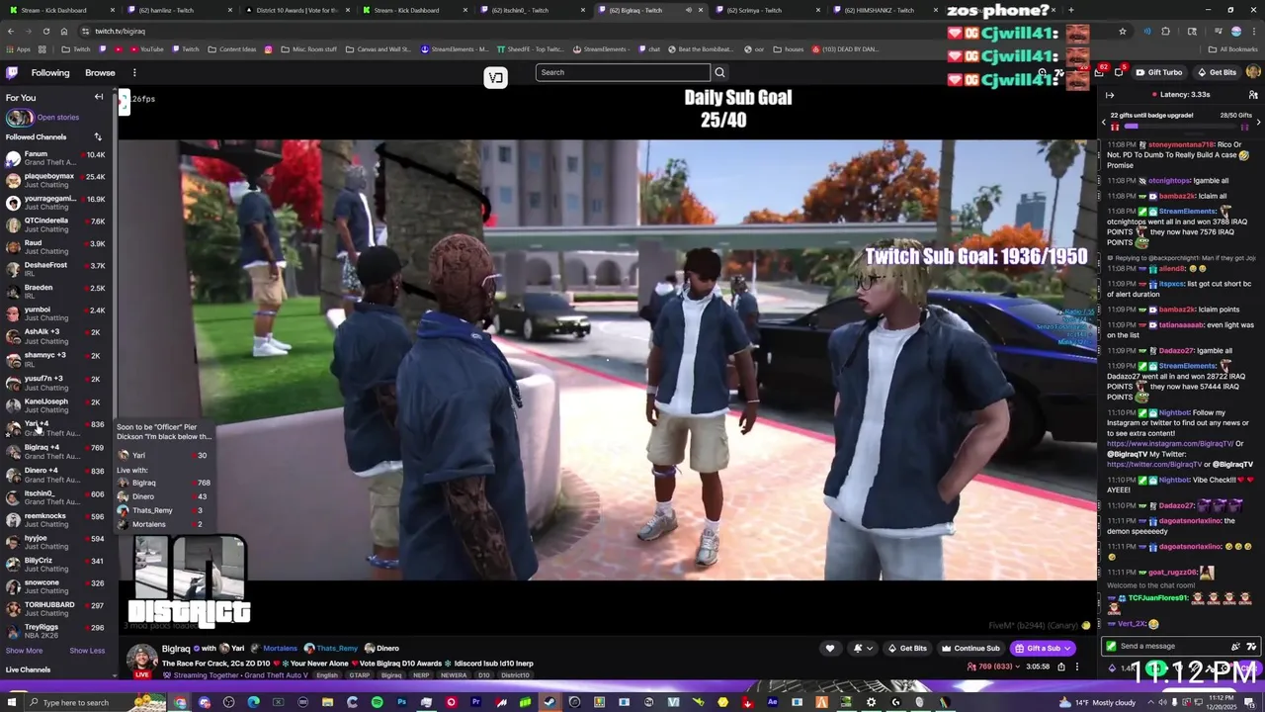Open stream options three-dot menu
Screen dimensions: 1265x712
(x=1077, y=667)
